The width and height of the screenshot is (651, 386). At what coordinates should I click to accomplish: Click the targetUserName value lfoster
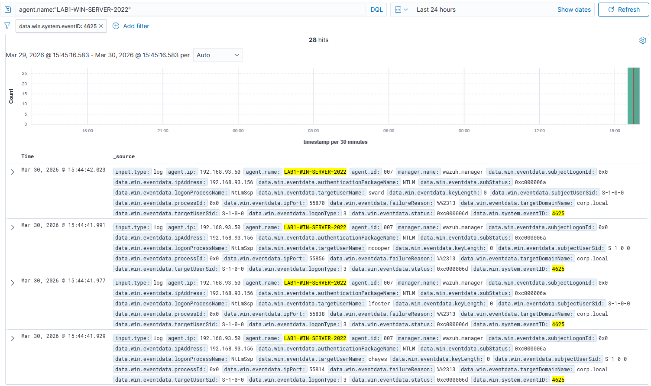pos(379,304)
